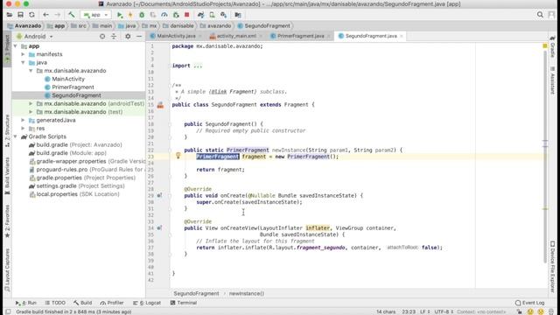Open the Terminal bottom tab
Viewport: 560px width, 315px height.
184,303
